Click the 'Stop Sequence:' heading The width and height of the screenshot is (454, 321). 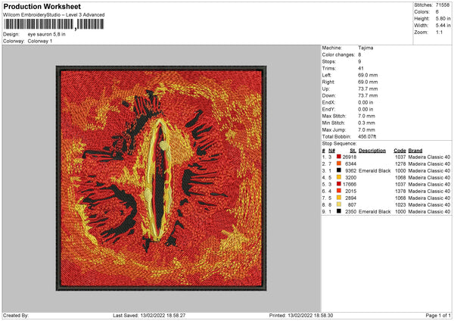[x=339, y=144]
